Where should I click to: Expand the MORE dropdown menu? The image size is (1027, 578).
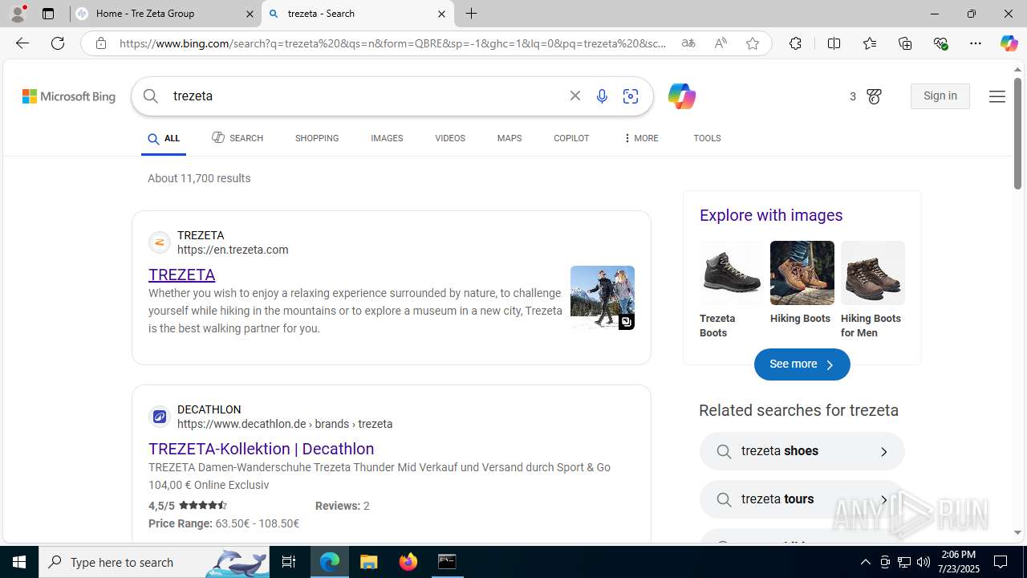click(x=640, y=138)
